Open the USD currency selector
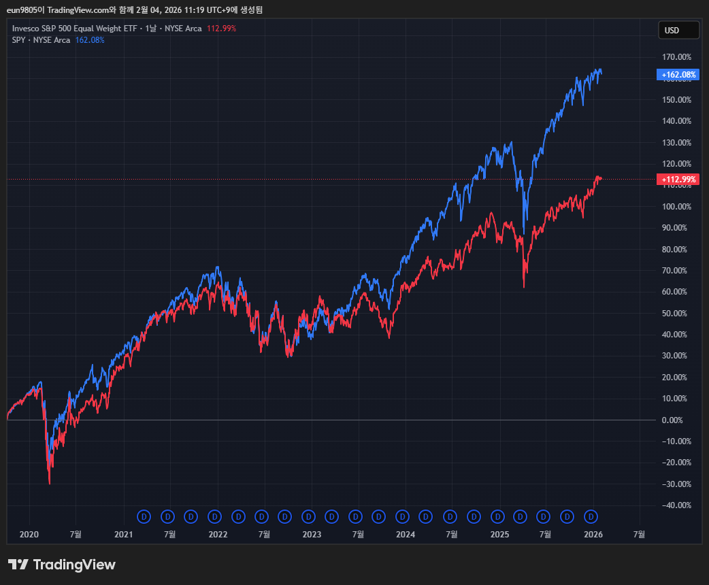Image resolution: width=709 pixels, height=585 pixels. [678, 31]
